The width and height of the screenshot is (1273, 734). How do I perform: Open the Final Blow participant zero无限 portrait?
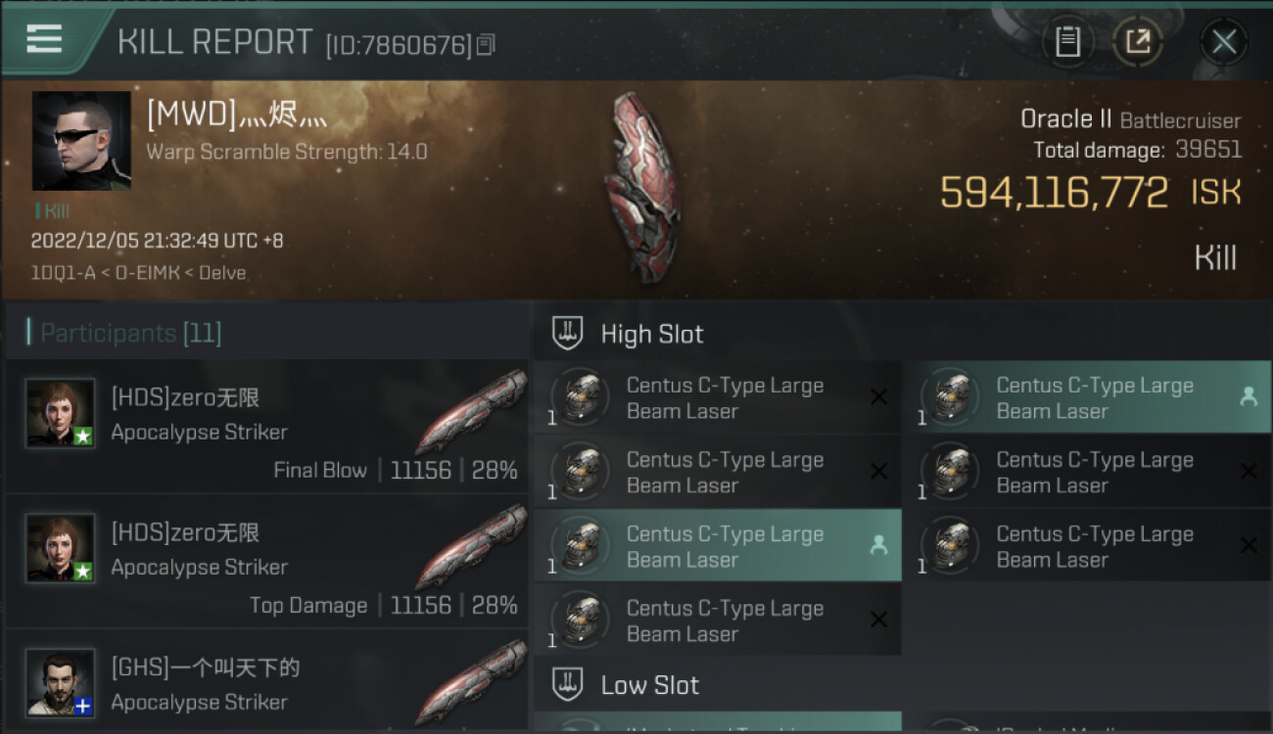[61, 413]
